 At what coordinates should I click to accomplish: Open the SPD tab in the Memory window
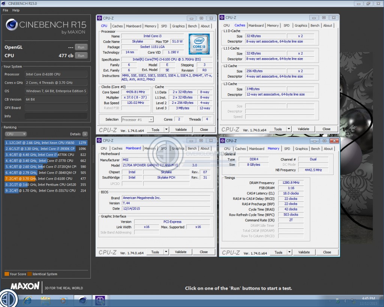[x=287, y=148]
